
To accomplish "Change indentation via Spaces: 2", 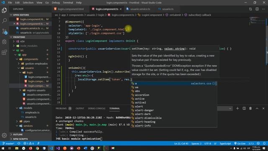I will coord(196,143).
